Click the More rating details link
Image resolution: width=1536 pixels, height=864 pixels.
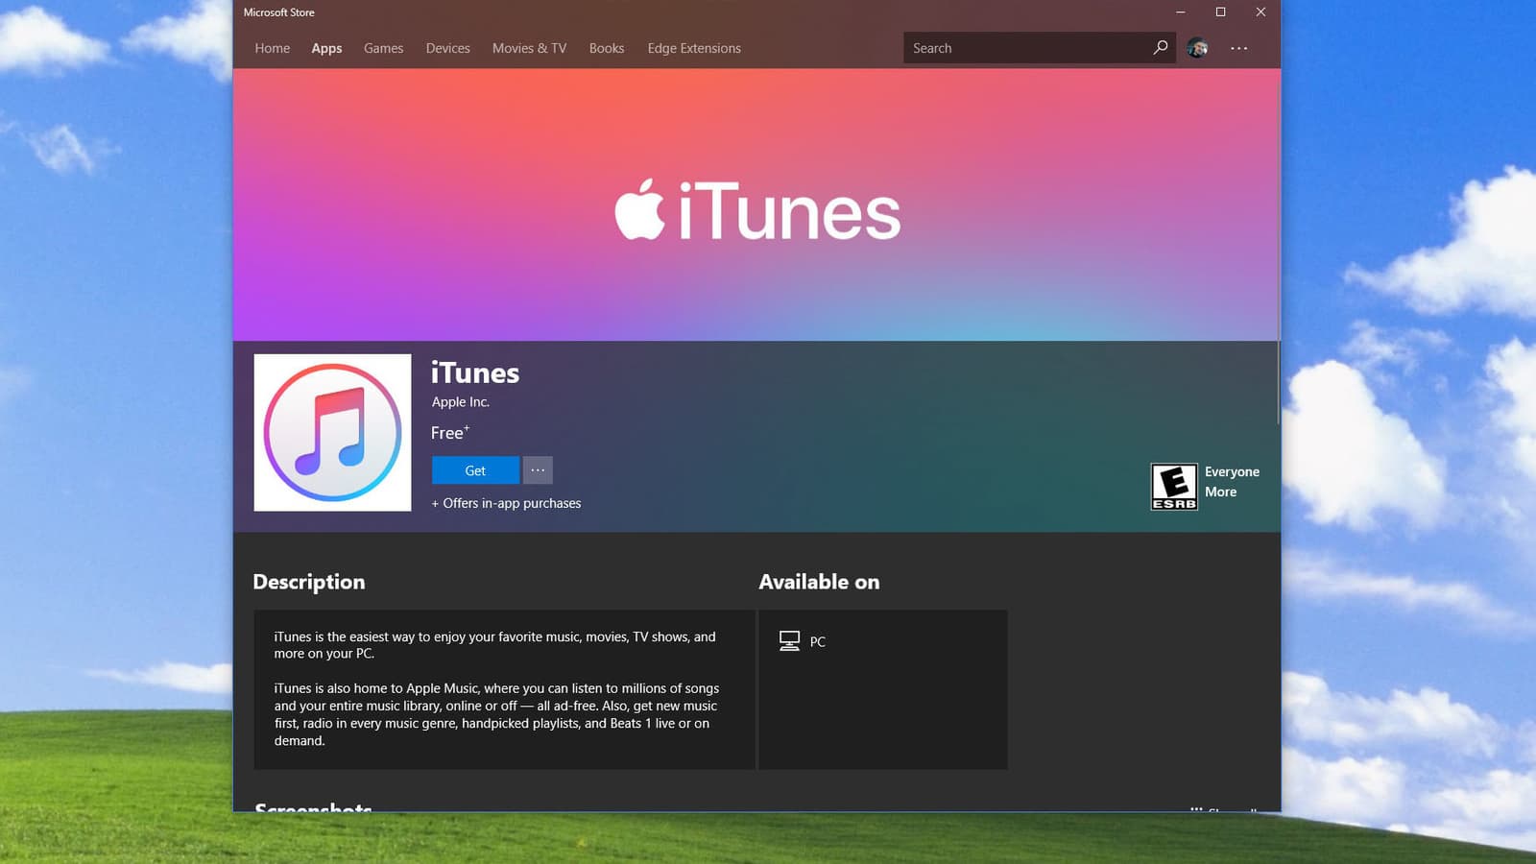pos(1221,492)
